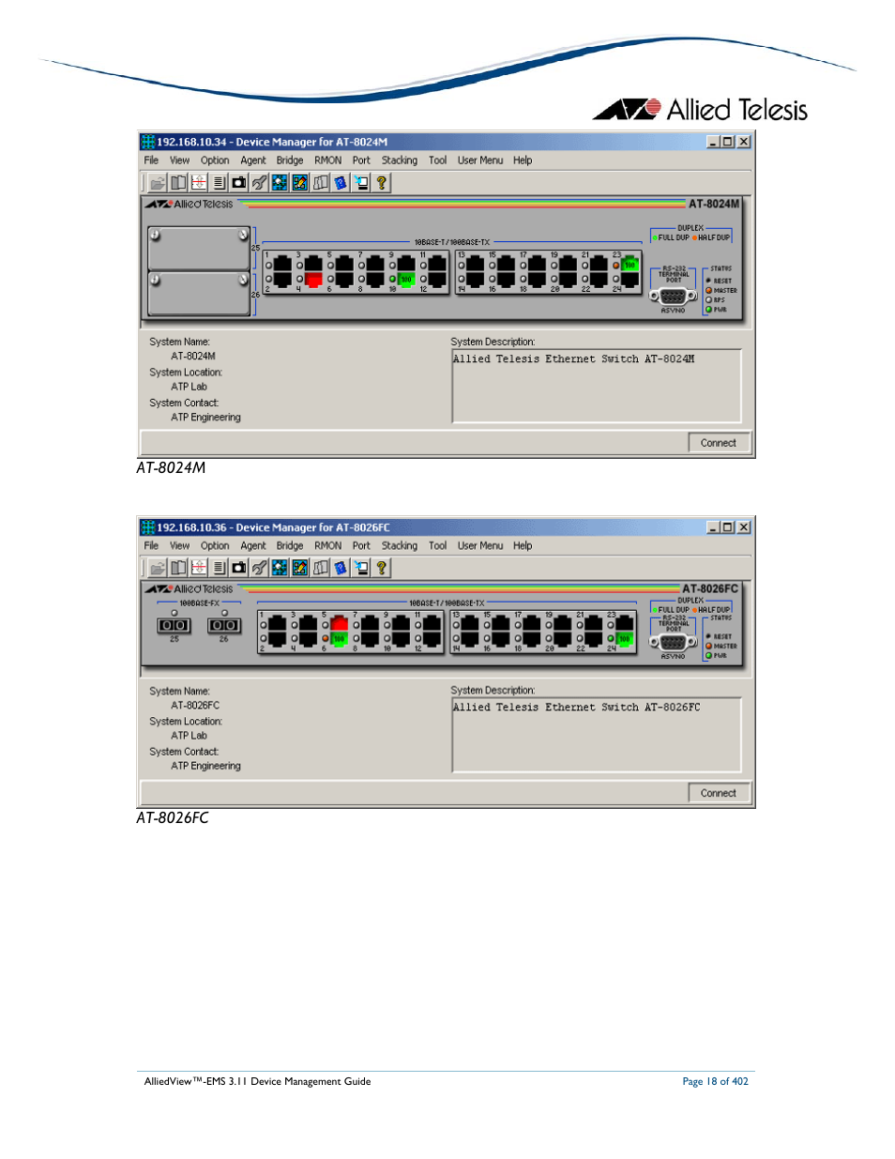Click the RS-232 terminal port on AT-8026FC
895x1159 pixels.
tap(673, 643)
